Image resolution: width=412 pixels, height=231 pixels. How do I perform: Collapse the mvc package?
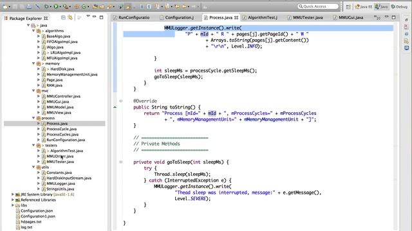[33, 91]
